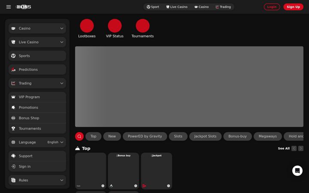The image size is (309, 193).
Task: Click the Sign Up button
Action: (x=293, y=7)
